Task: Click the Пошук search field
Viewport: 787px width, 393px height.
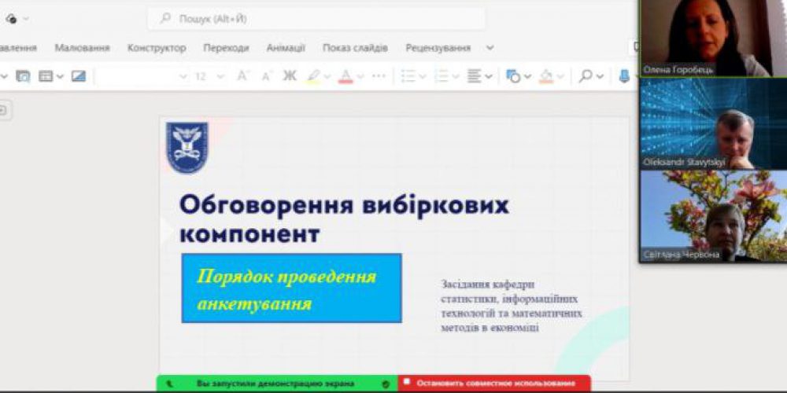Action: click(316, 18)
